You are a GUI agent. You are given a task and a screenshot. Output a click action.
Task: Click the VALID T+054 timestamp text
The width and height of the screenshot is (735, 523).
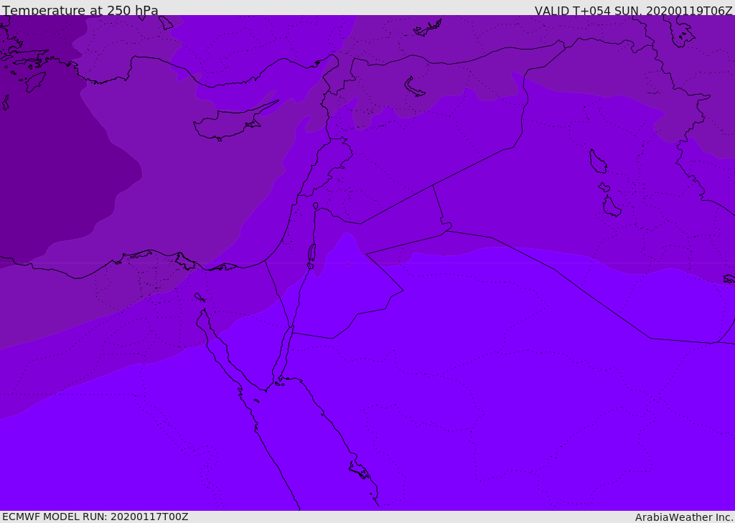point(633,10)
